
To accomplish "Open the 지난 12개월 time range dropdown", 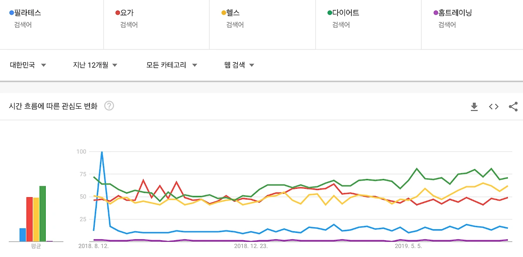I will [x=95, y=65].
